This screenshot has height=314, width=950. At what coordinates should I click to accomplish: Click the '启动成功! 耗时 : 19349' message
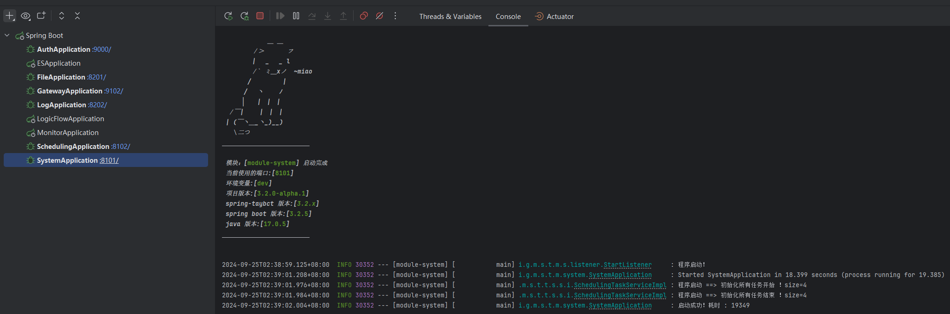pyautogui.click(x=714, y=306)
